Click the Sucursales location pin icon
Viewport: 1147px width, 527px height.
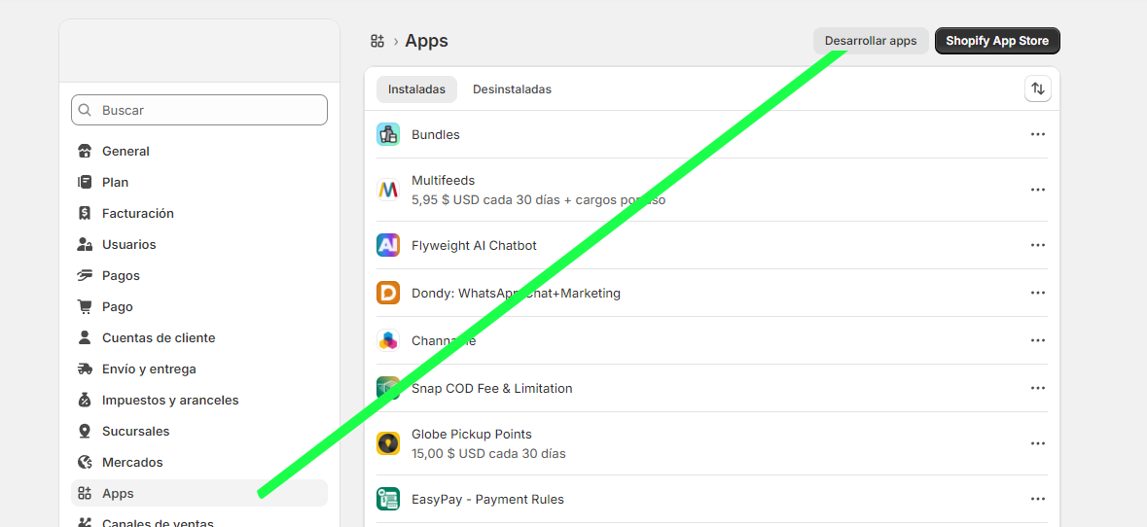click(x=85, y=432)
